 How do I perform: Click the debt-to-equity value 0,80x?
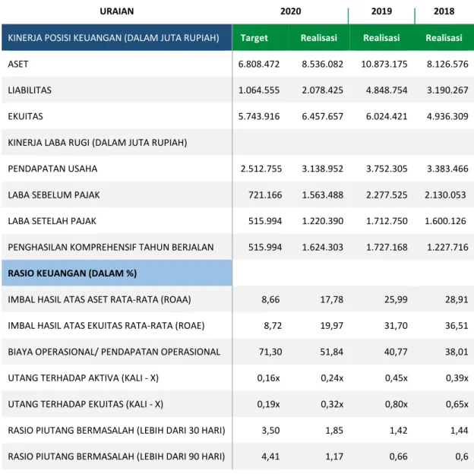[x=396, y=404]
